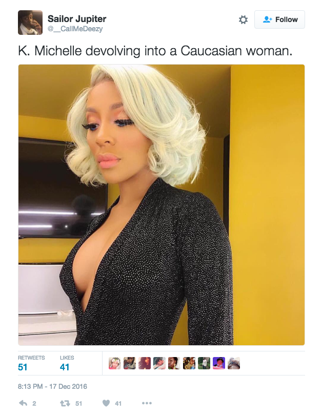The height and width of the screenshot is (418, 322).
Task: Click the reply arrow icon
Action: 23,403
